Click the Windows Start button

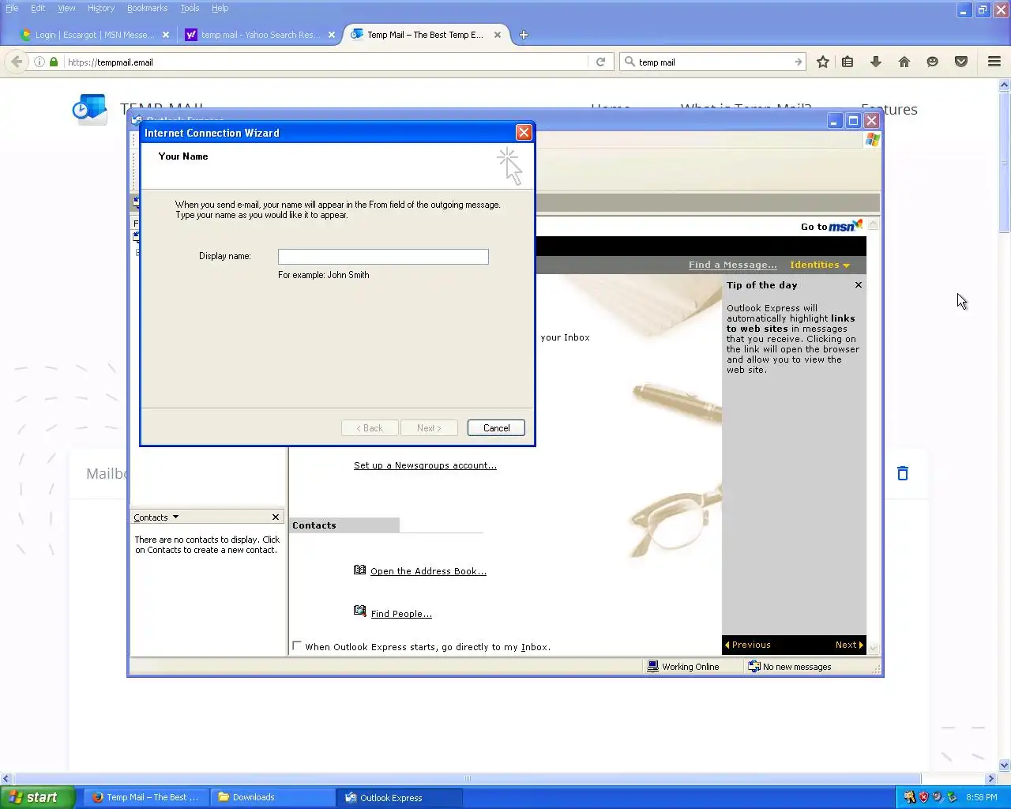(x=38, y=797)
